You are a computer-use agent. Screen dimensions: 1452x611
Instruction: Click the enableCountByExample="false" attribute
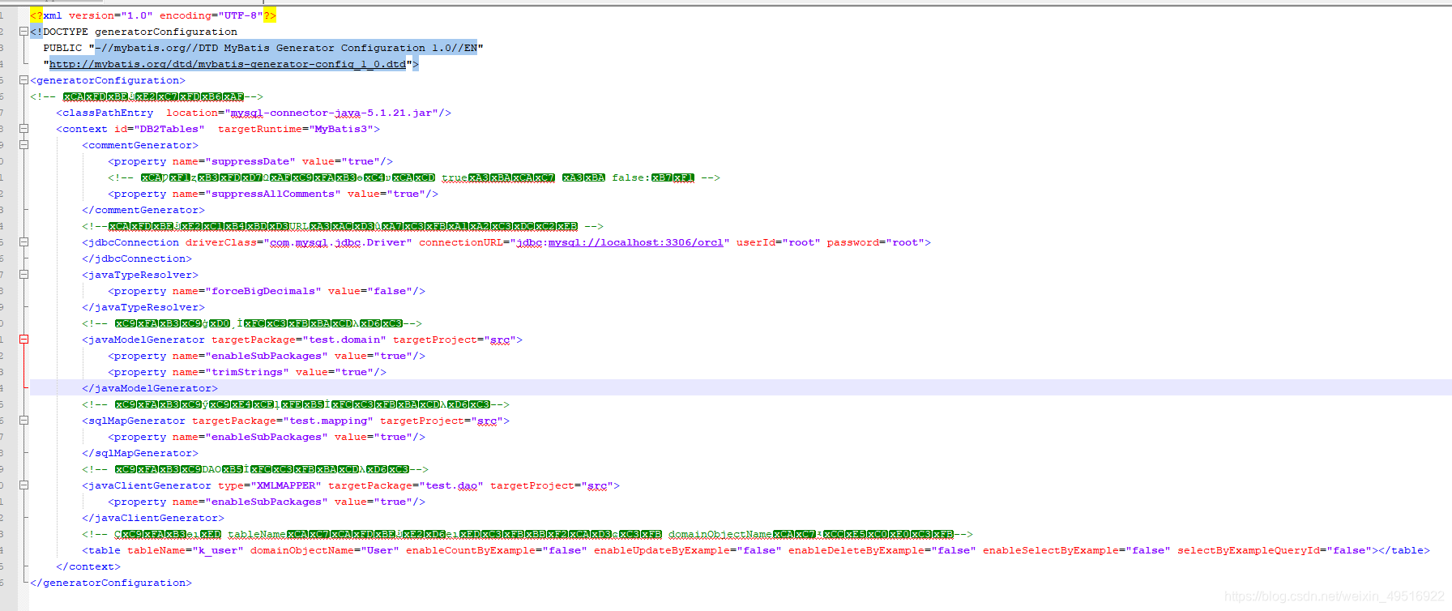tap(497, 550)
